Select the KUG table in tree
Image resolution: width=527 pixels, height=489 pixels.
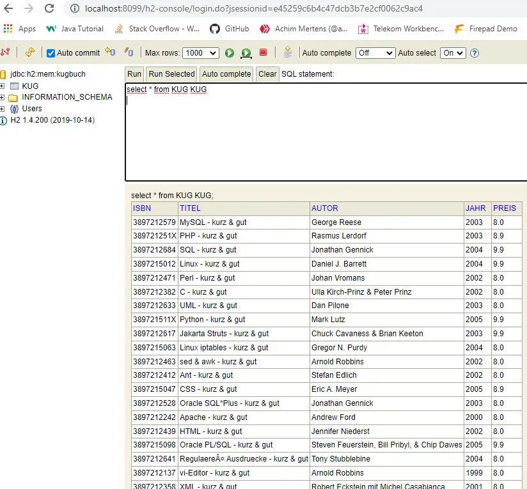pos(30,86)
